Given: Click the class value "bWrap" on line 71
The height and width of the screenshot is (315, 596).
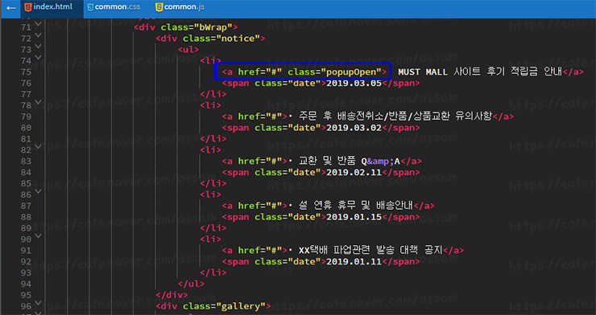Looking at the screenshot, I should (x=213, y=27).
